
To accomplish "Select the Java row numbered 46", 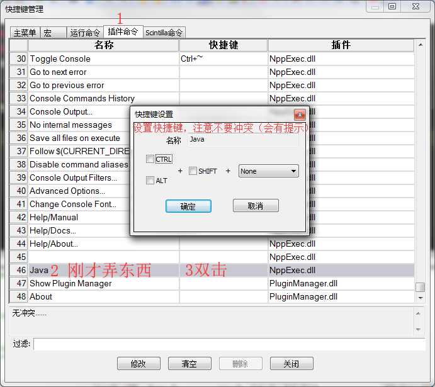I will [212, 271].
